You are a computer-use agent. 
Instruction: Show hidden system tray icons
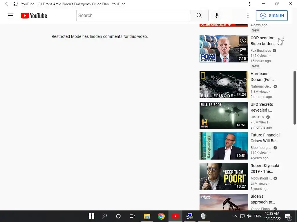[235, 216]
